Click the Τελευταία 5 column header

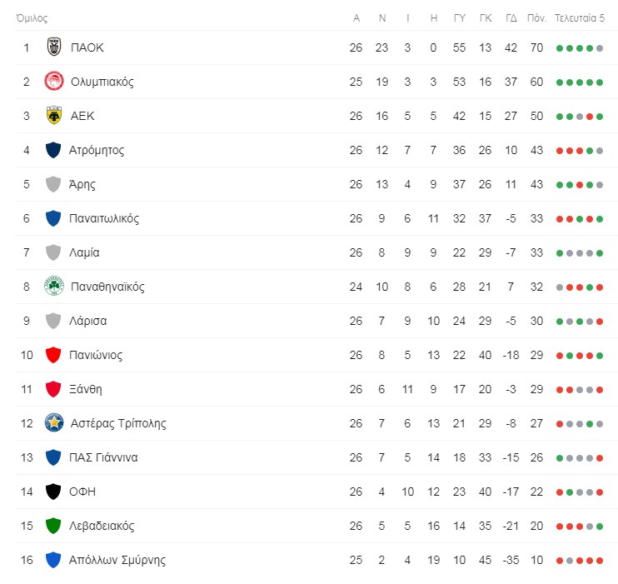click(580, 18)
